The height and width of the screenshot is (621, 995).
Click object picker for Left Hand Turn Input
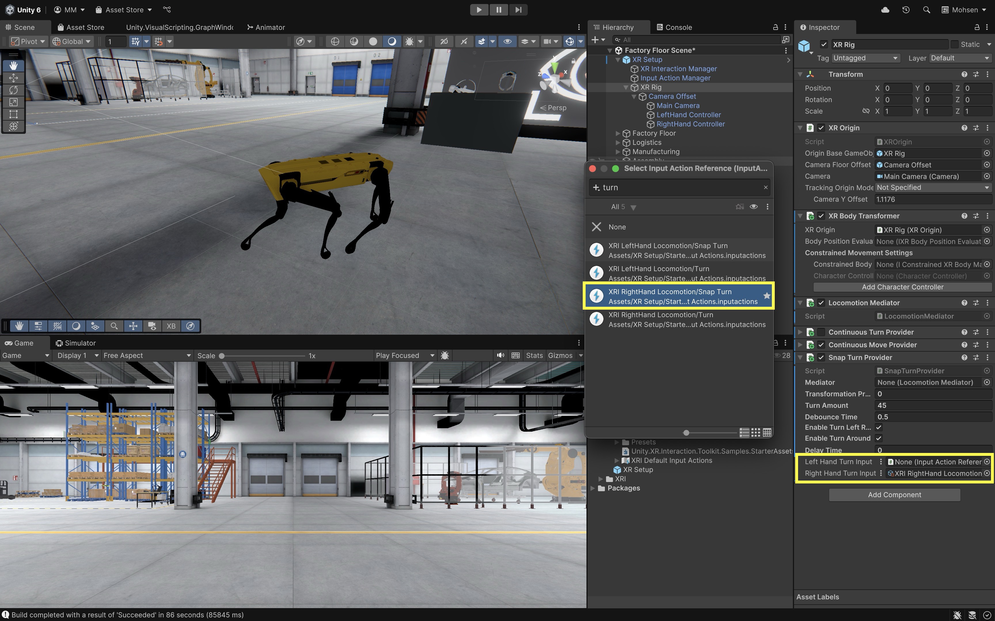tap(987, 462)
